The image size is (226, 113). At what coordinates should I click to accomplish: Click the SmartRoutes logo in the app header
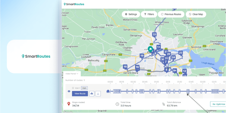point(74,4)
